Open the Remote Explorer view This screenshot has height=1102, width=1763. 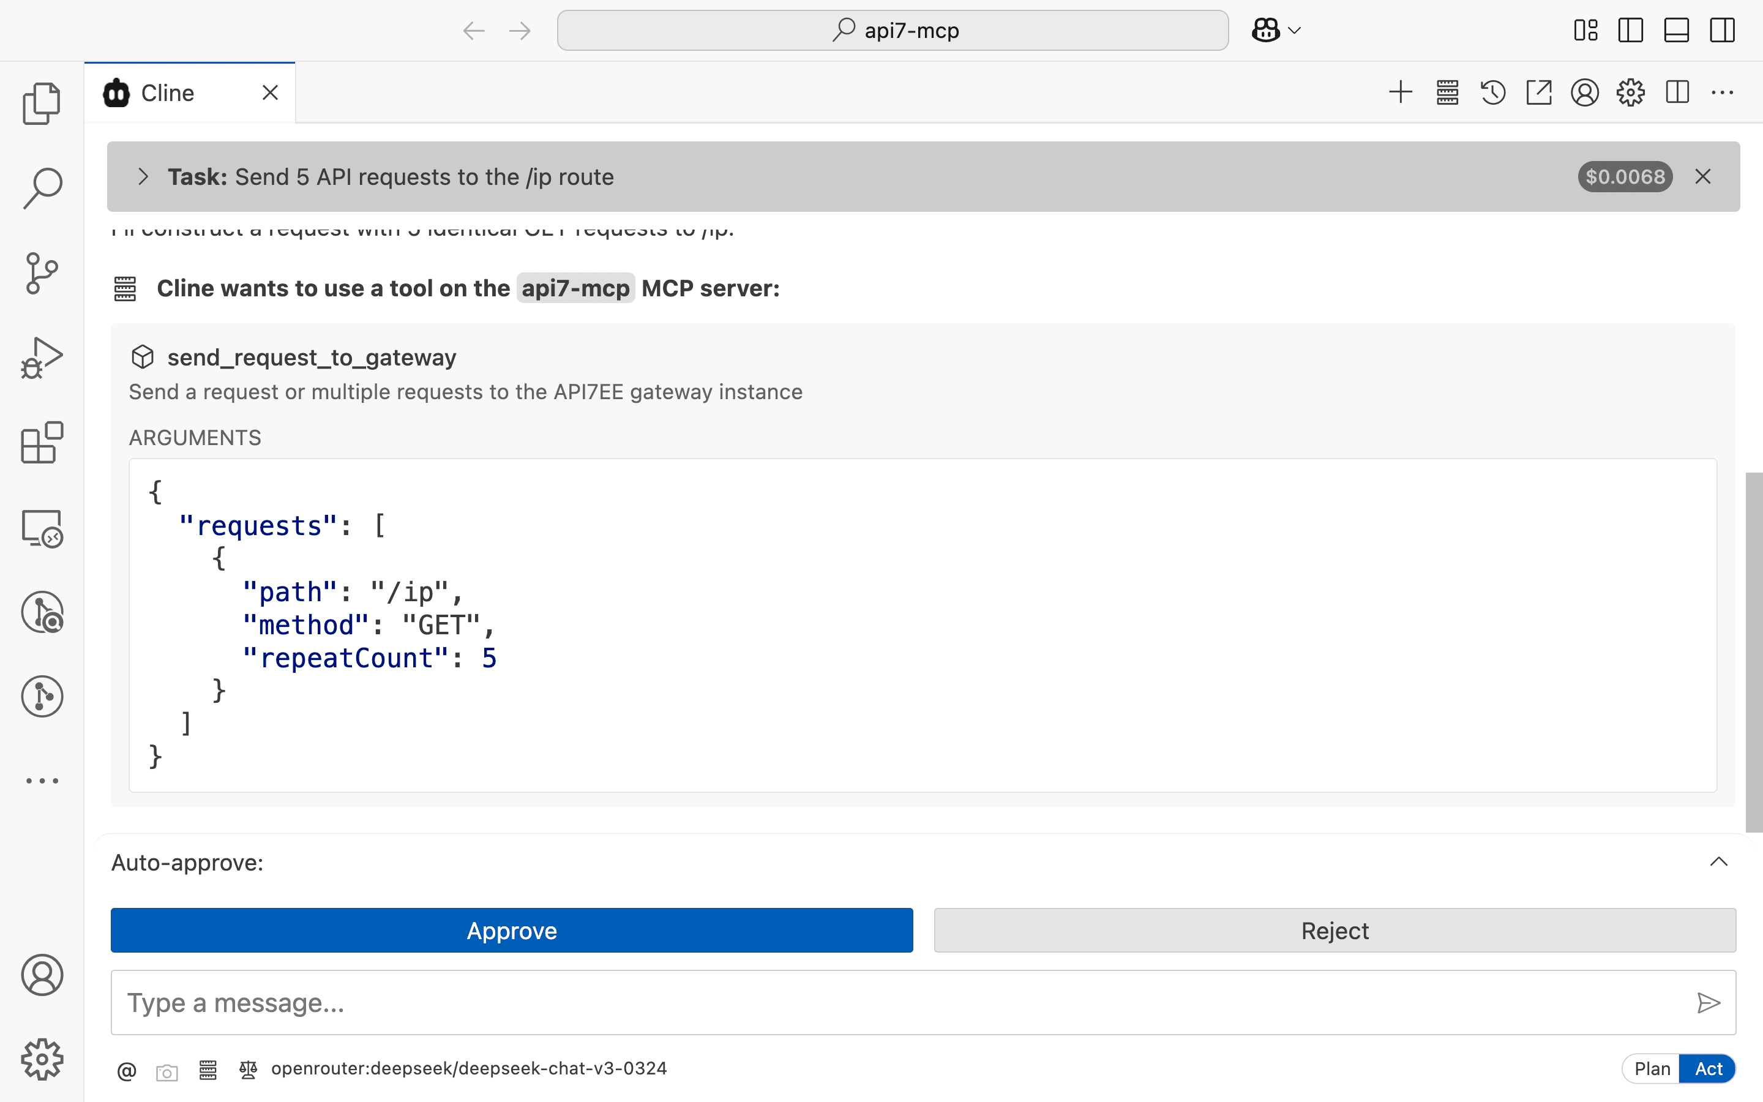point(42,528)
